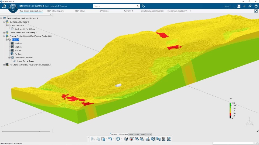The image size is (259, 145).
Task: Open the Help question mark icon
Action: [256, 6]
